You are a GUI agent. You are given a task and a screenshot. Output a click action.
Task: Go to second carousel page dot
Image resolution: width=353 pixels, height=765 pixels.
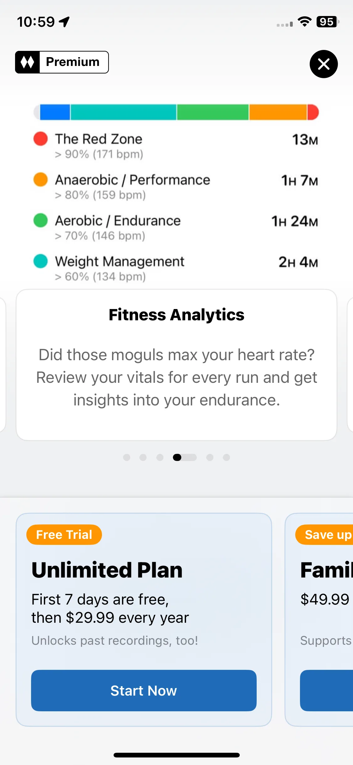coord(143,457)
